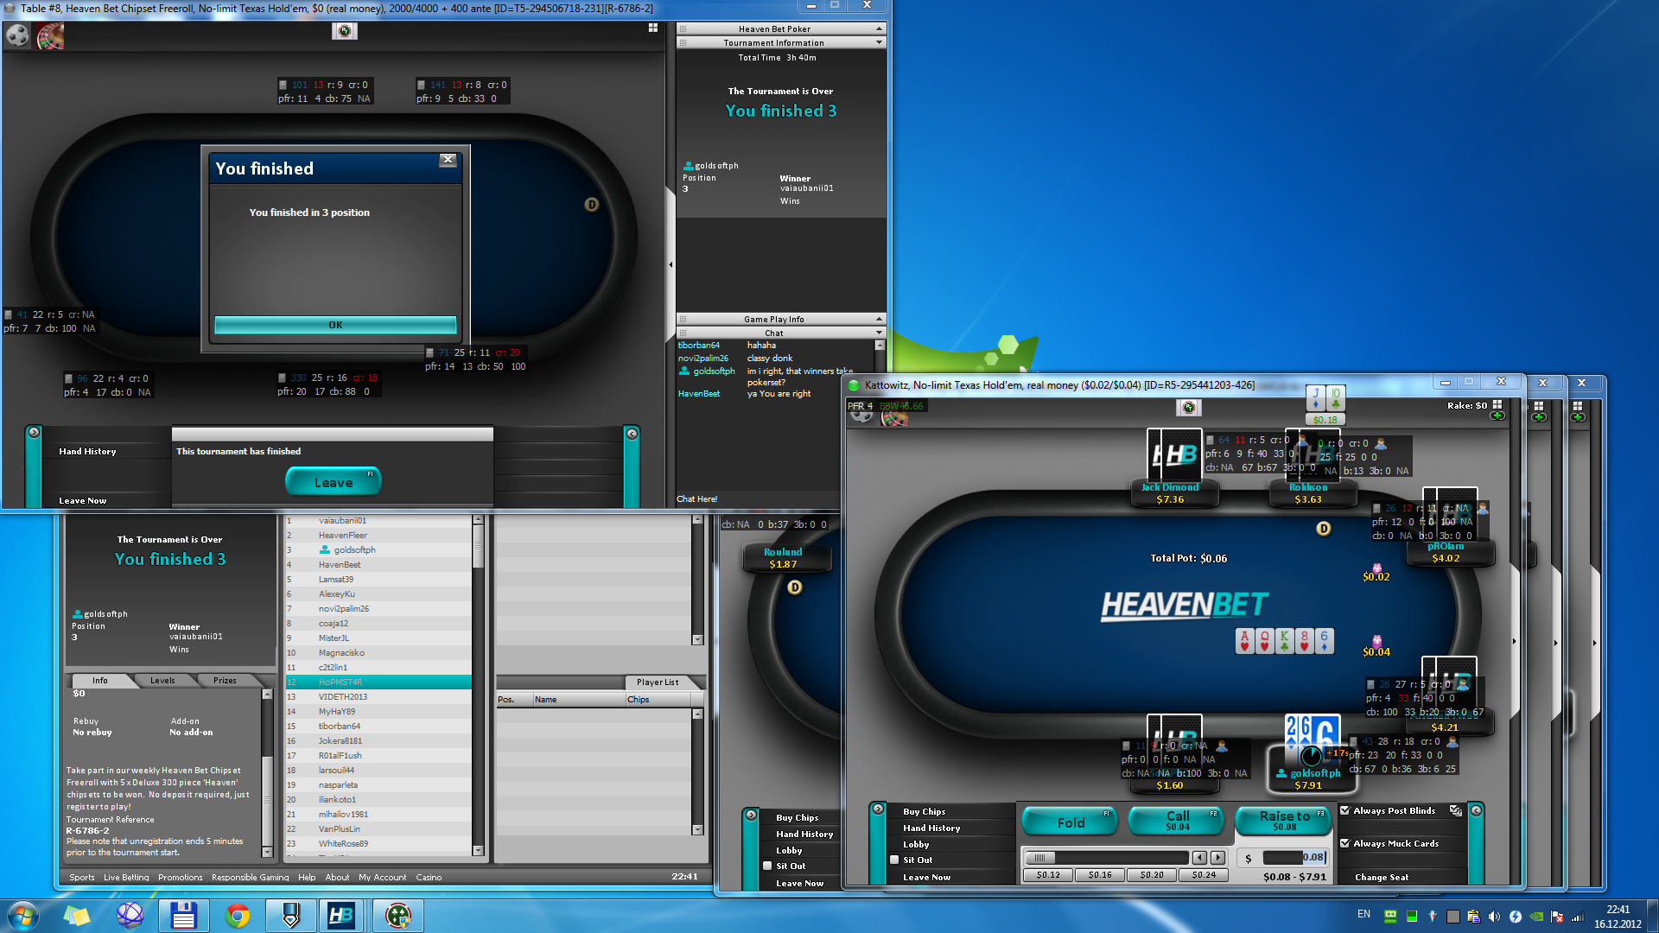Open Hand History on Kattowitz table
The height and width of the screenshot is (933, 1659).
931,828
